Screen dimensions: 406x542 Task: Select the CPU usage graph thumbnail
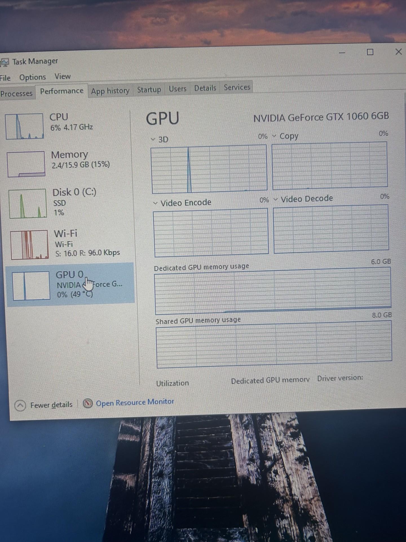(x=25, y=126)
